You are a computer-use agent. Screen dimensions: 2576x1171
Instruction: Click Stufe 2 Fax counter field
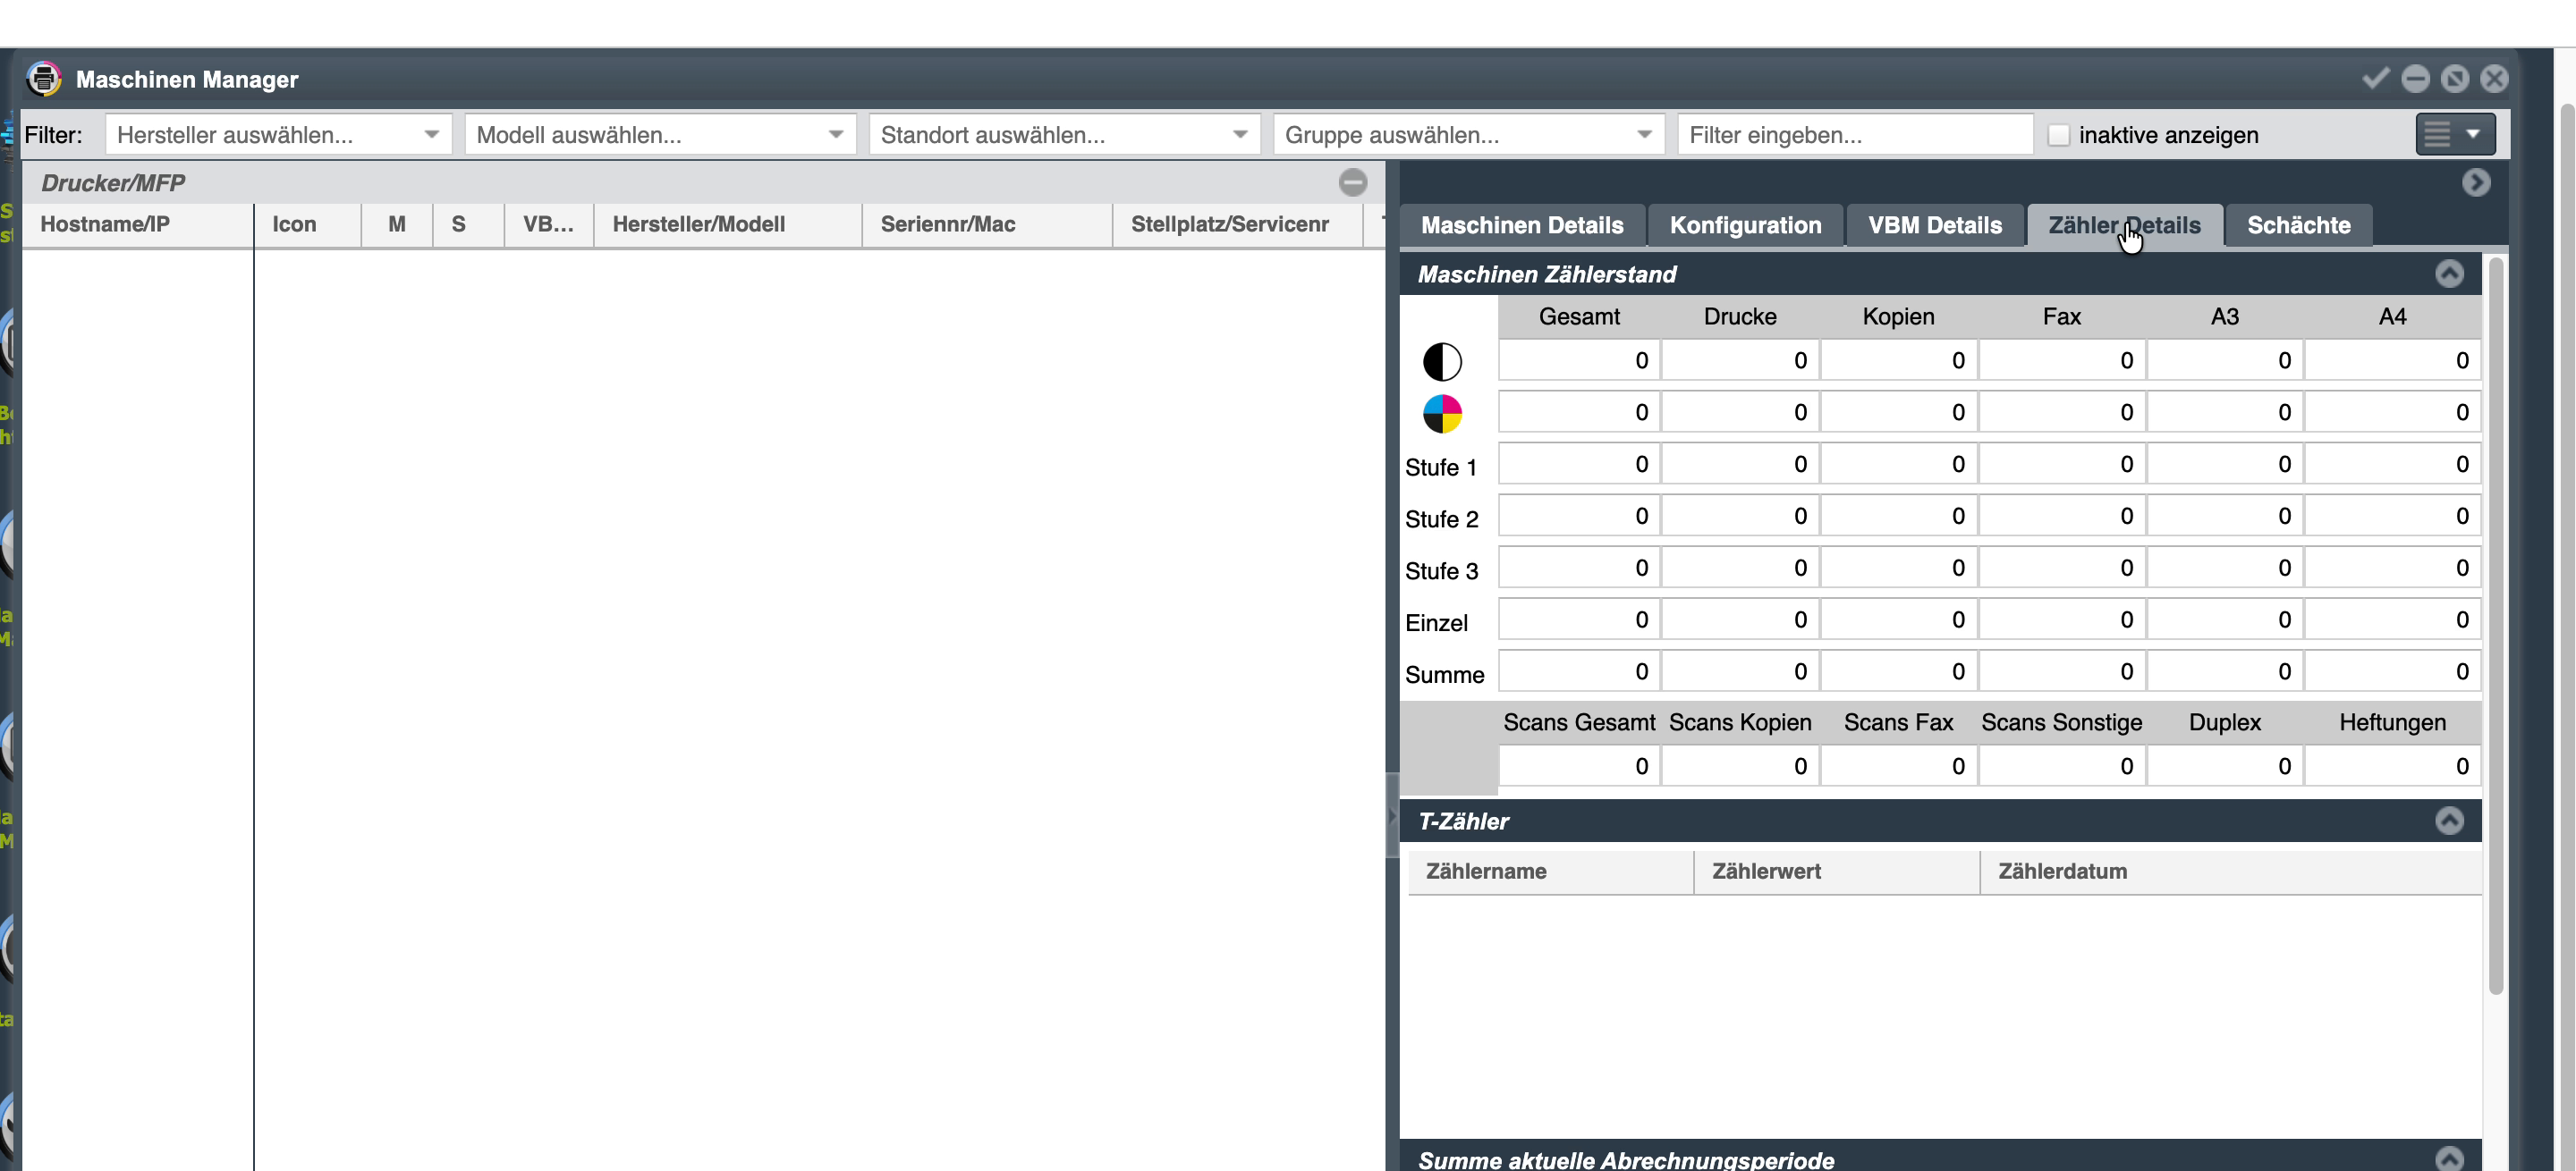(2062, 517)
